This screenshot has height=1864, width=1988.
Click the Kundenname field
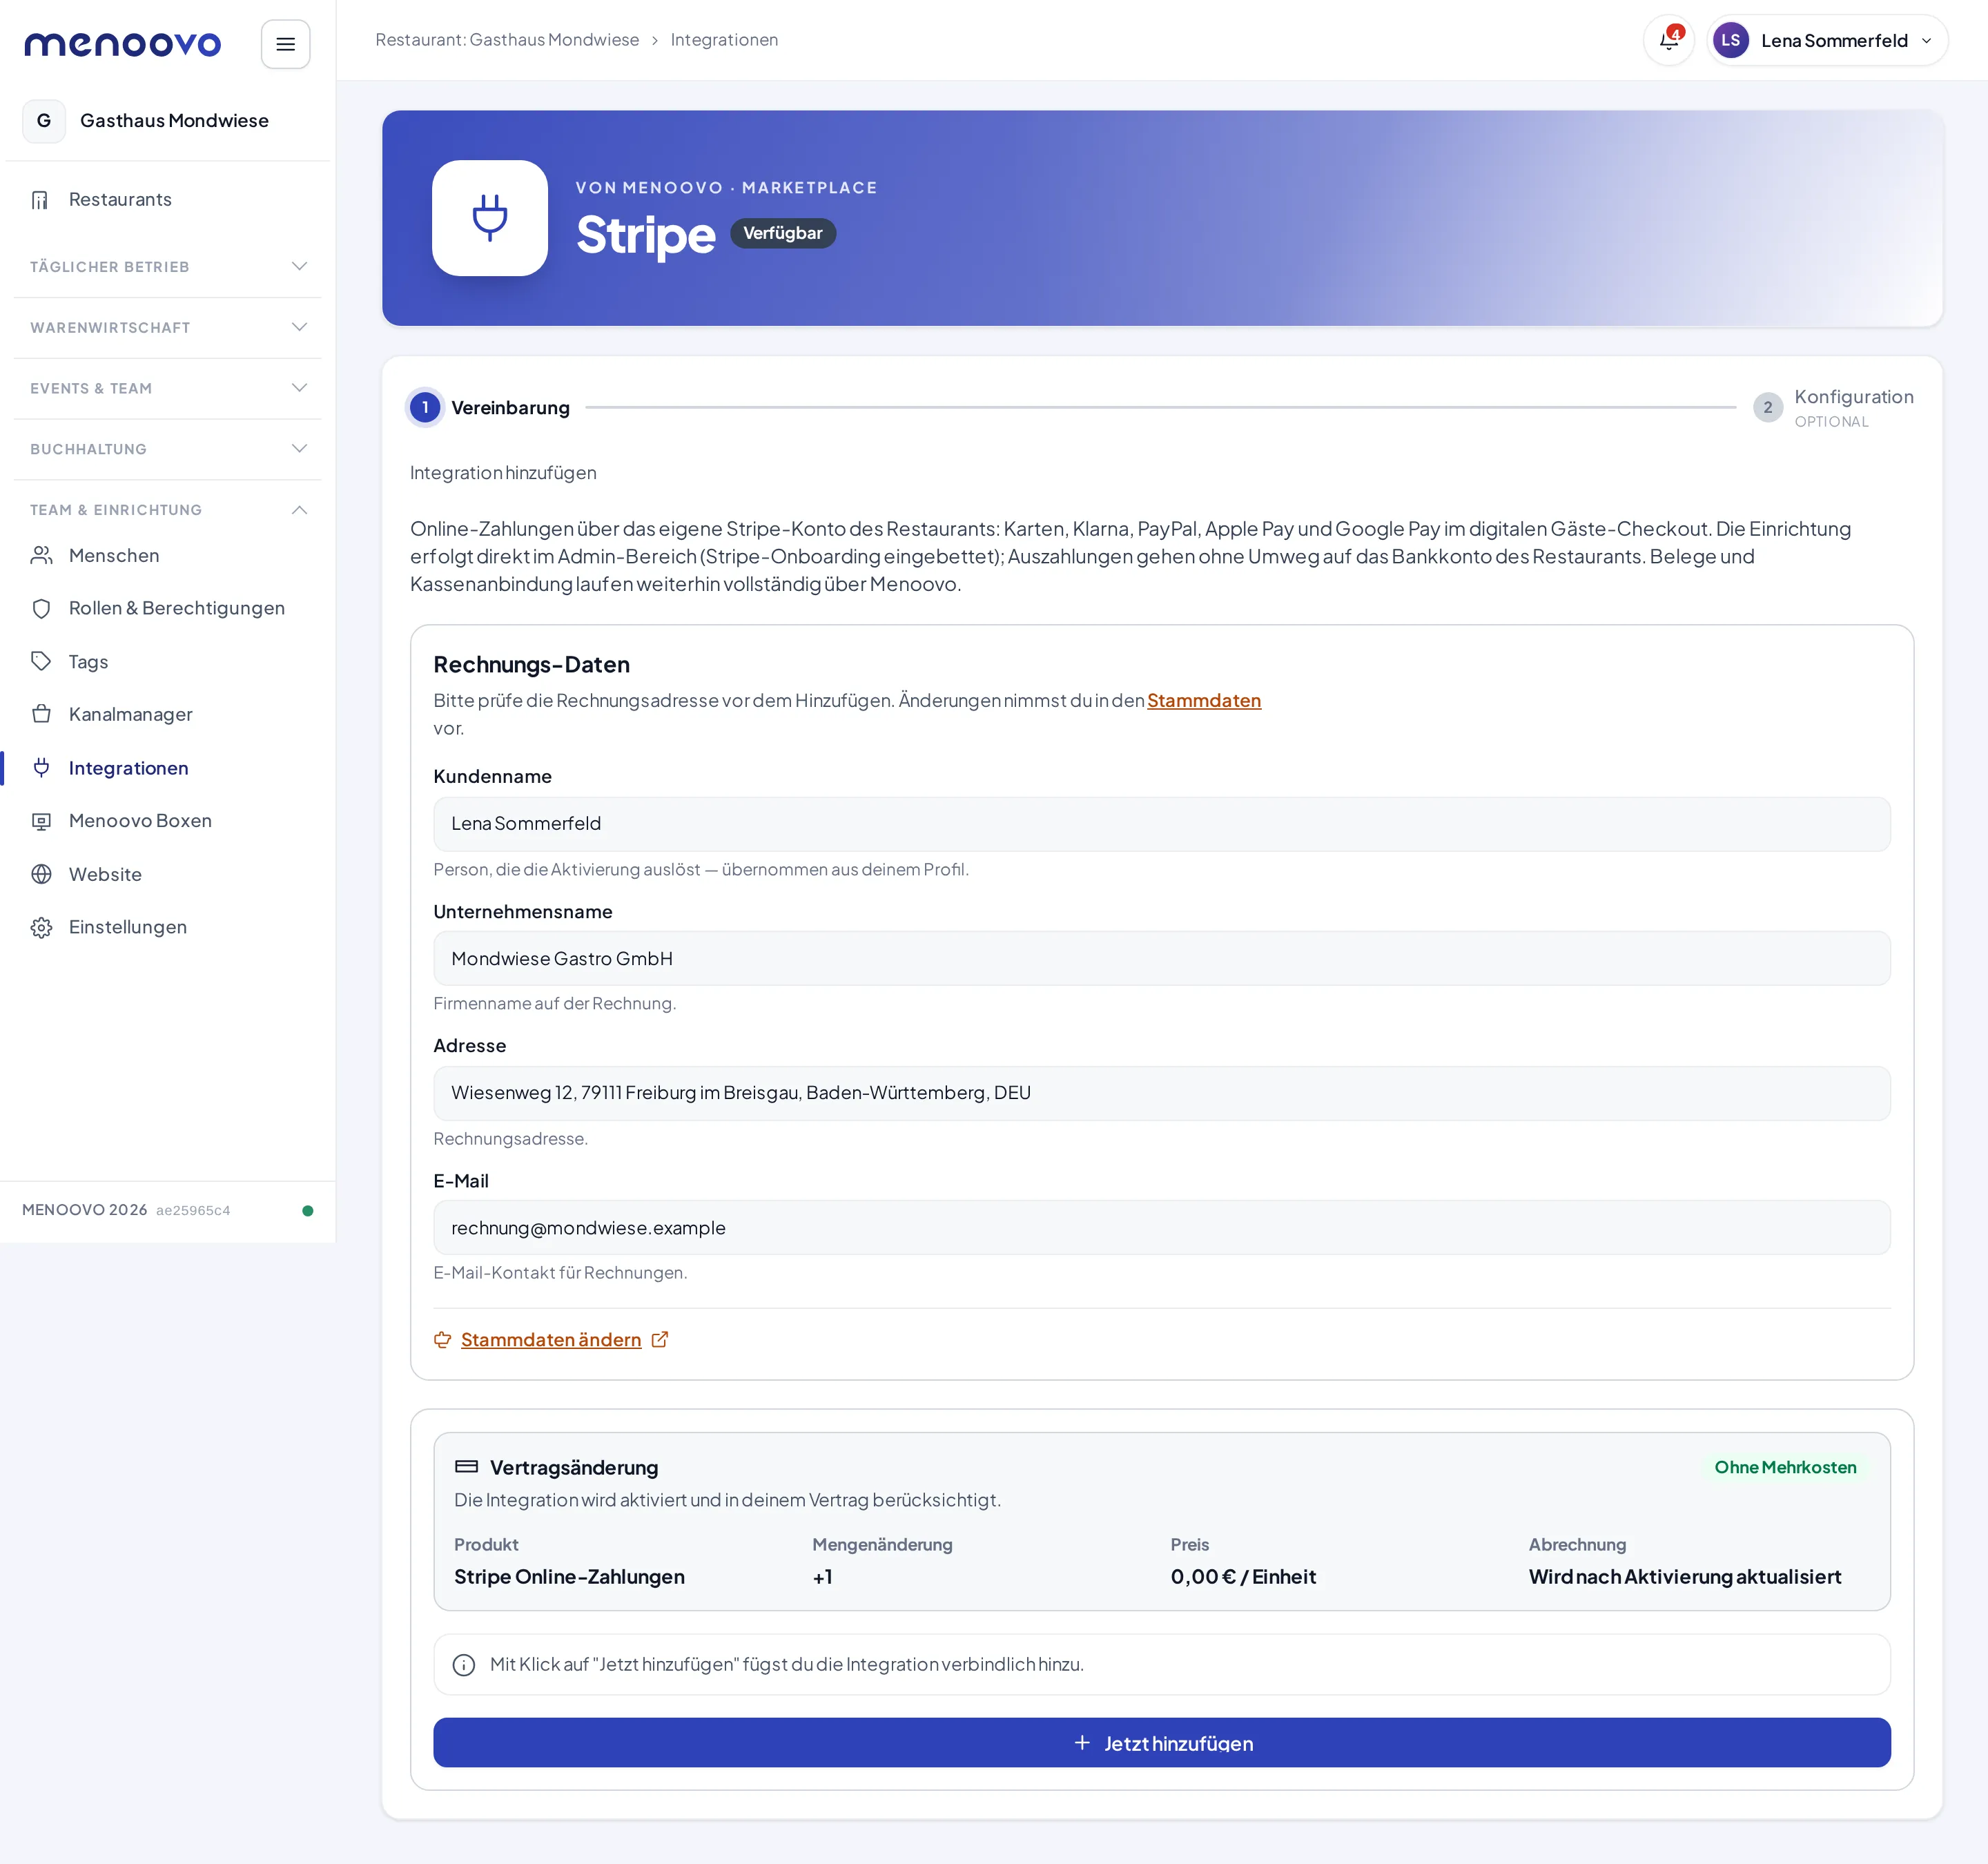[x=1162, y=824]
